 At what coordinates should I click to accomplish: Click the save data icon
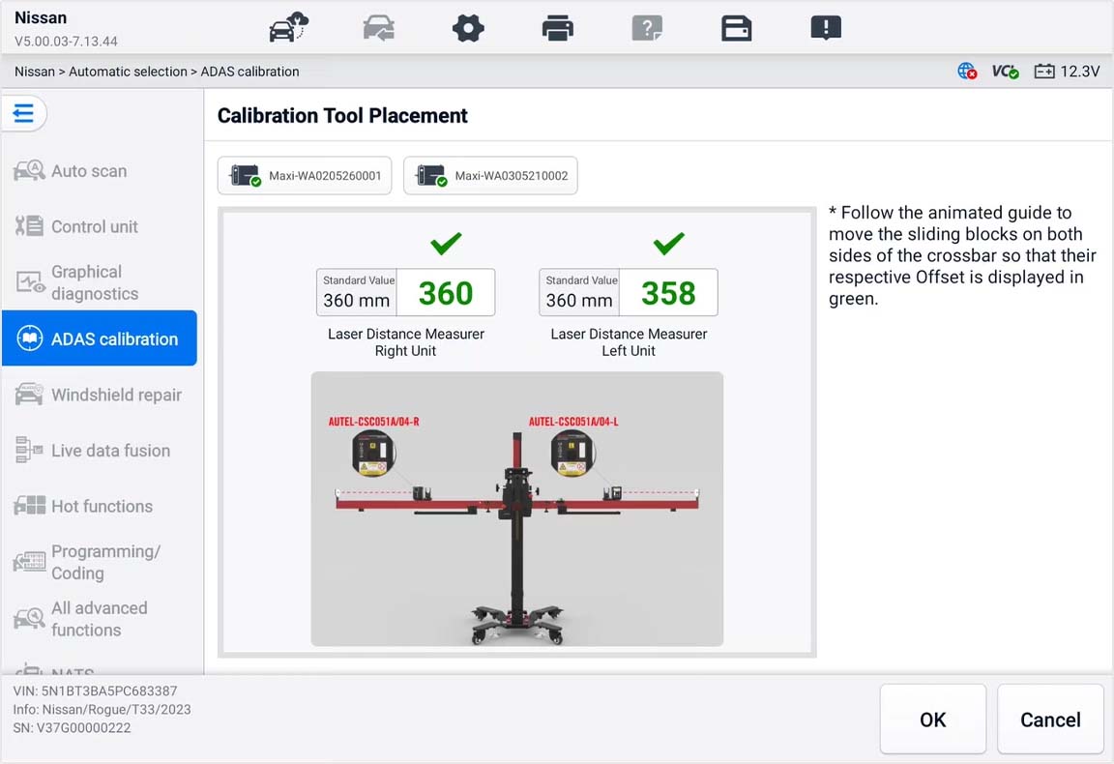(736, 28)
